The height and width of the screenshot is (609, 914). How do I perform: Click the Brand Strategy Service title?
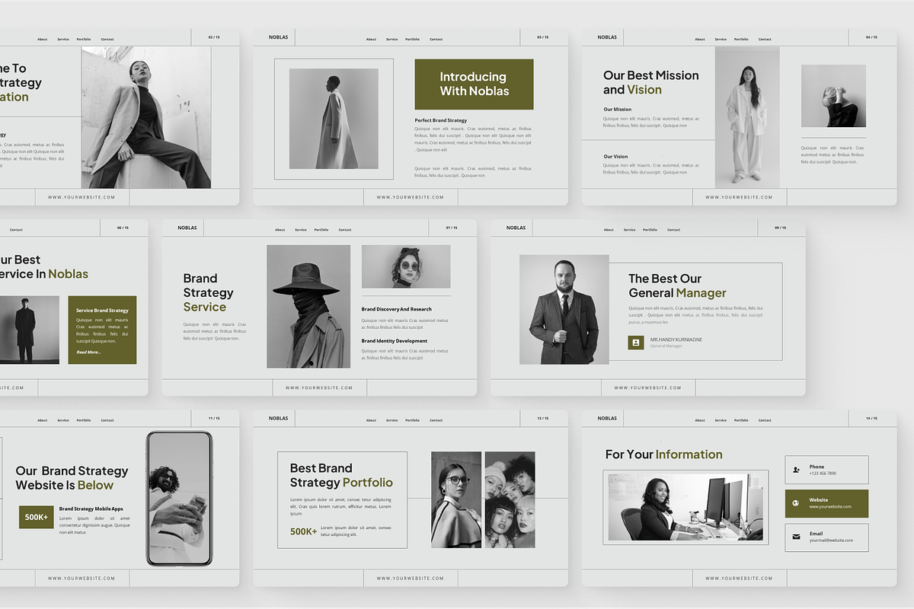pyautogui.click(x=209, y=292)
